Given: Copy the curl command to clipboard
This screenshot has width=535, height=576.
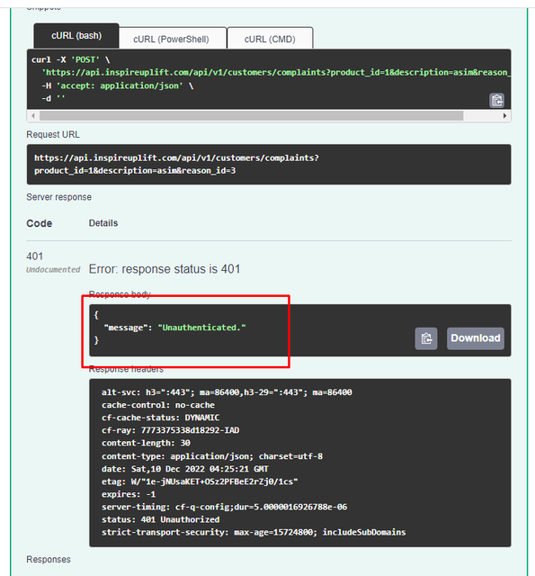Looking at the screenshot, I should [x=497, y=100].
